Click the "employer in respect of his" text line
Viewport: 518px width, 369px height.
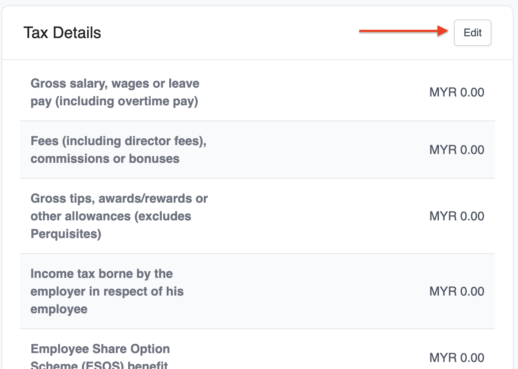(107, 292)
